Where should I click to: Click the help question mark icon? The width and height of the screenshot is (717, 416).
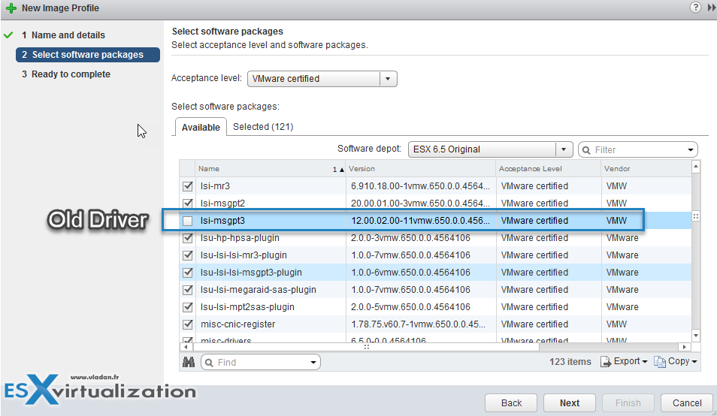(x=695, y=8)
